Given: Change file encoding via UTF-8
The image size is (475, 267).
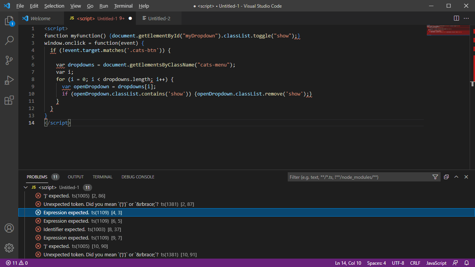Looking at the screenshot, I should pos(398,263).
